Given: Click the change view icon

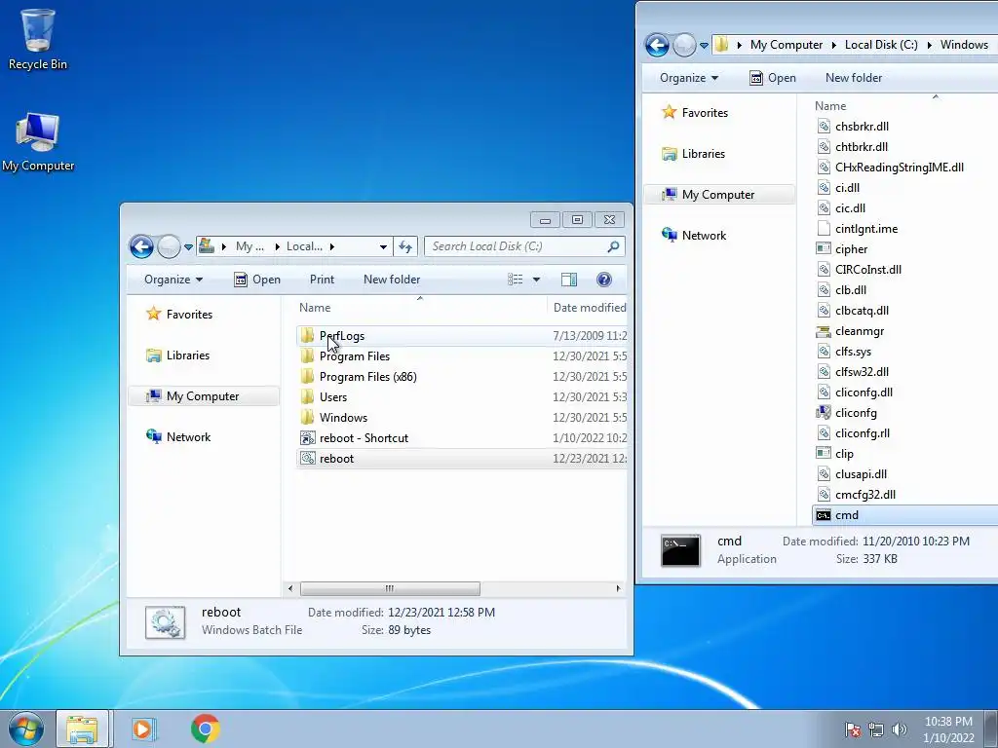Looking at the screenshot, I should coord(515,280).
